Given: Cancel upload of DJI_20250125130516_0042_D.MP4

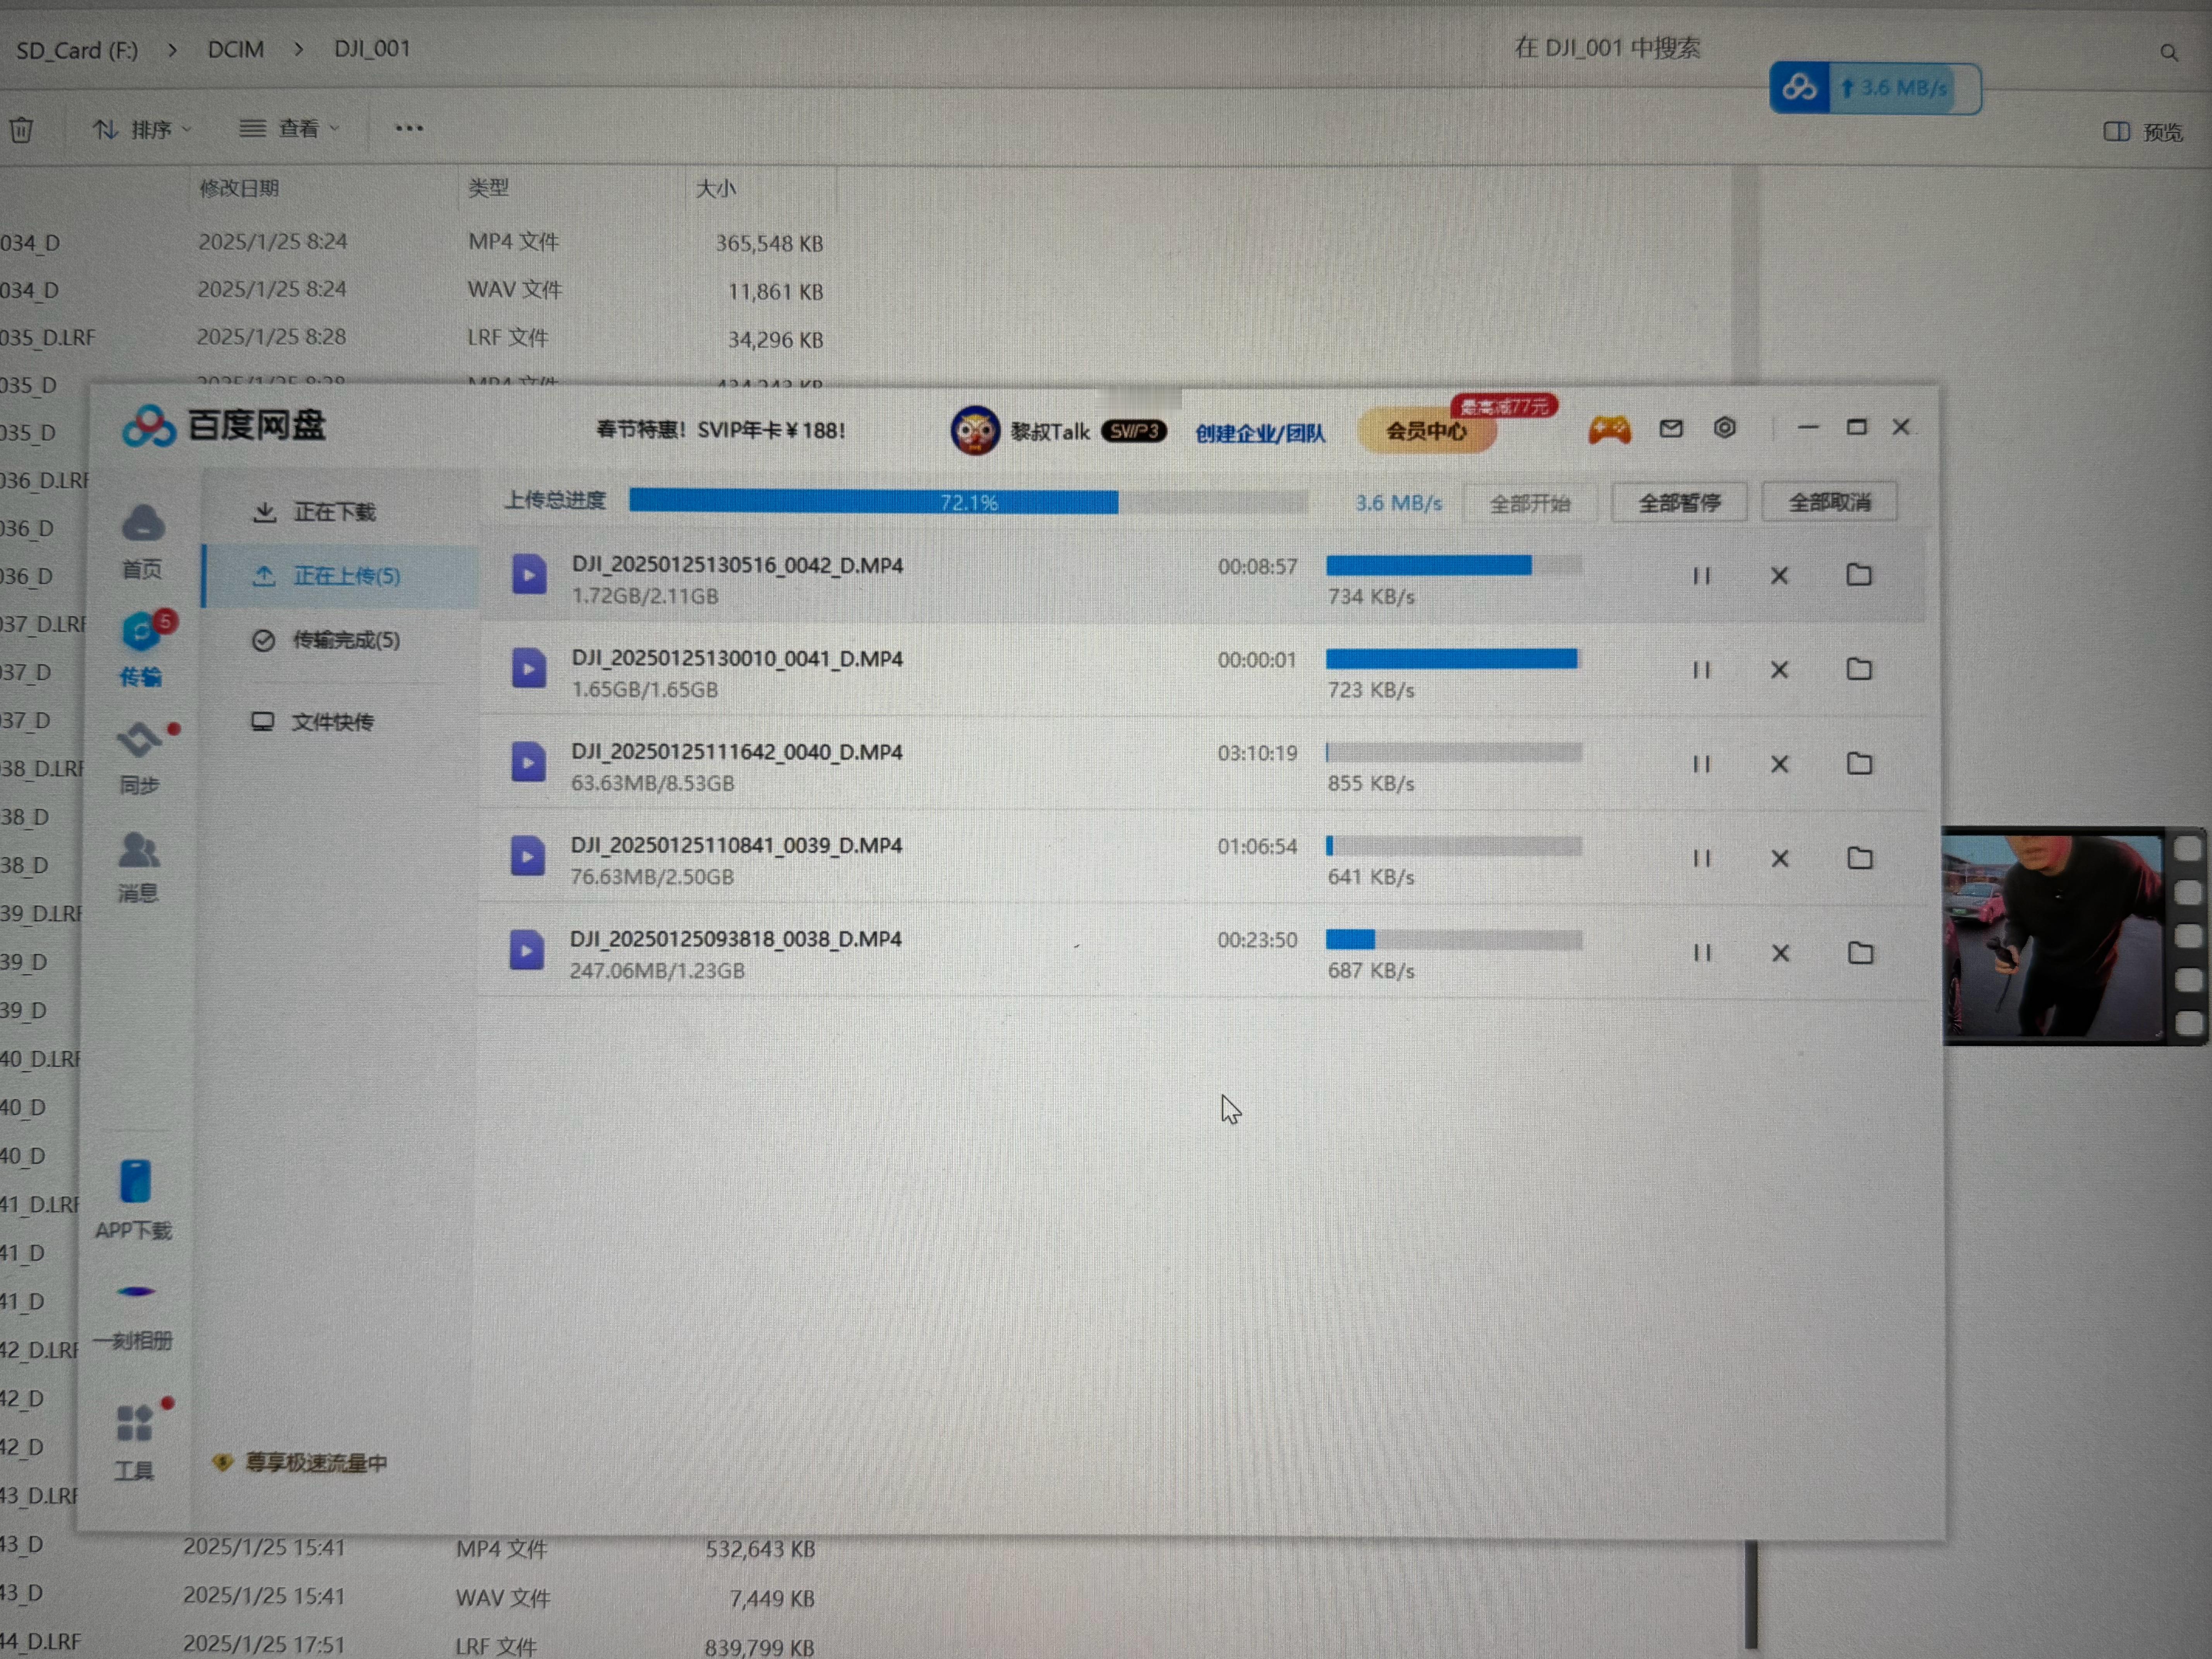Looking at the screenshot, I should click(x=1779, y=576).
